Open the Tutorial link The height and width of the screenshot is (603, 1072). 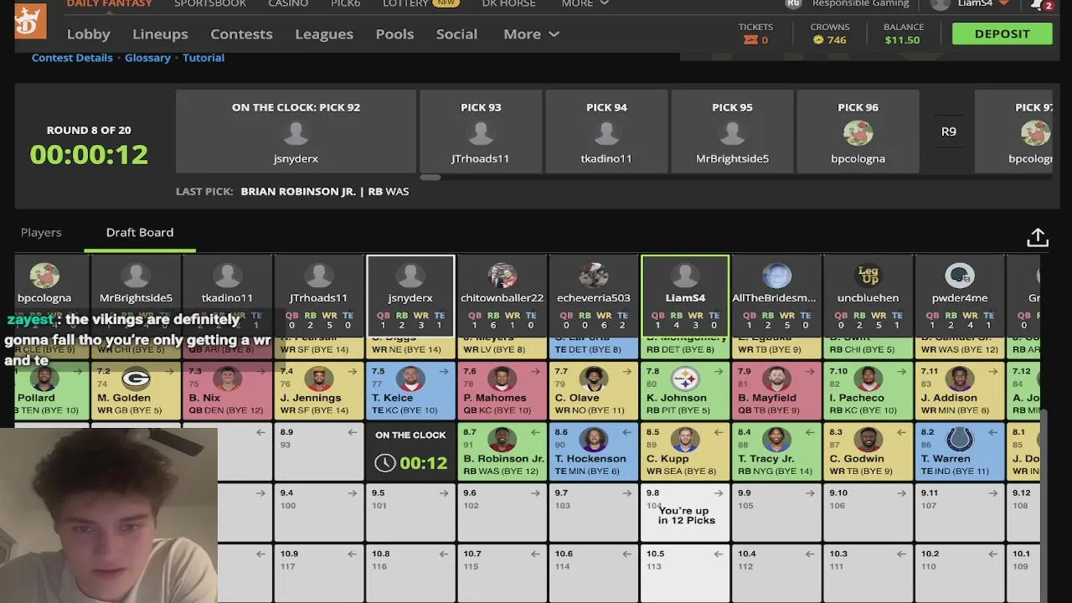click(204, 58)
